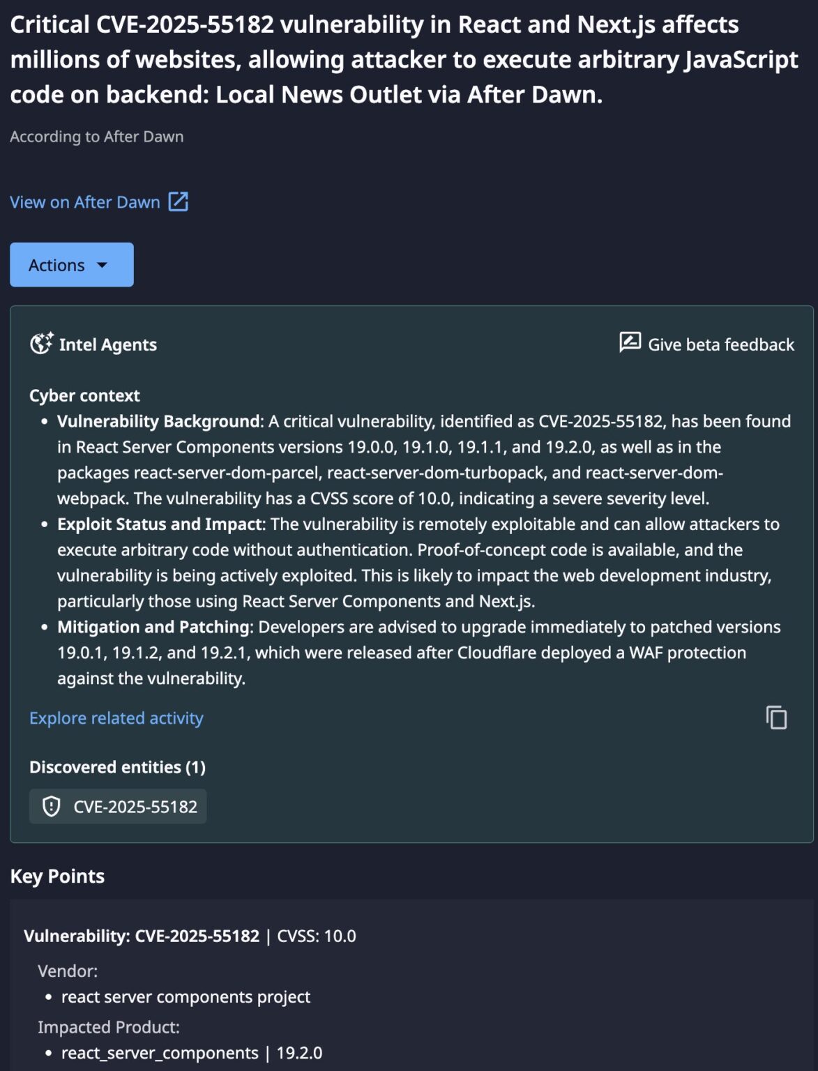Select the Key Points section header
The width and height of the screenshot is (818, 1071).
[x=56, y=876]
